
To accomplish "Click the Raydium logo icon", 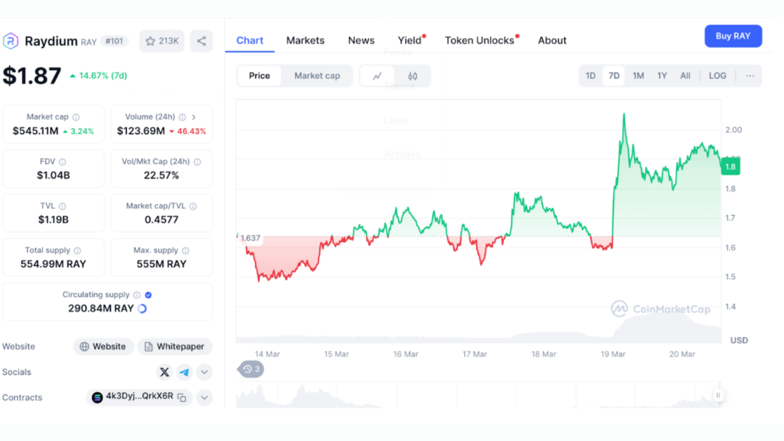I will [x=11, y=41].
